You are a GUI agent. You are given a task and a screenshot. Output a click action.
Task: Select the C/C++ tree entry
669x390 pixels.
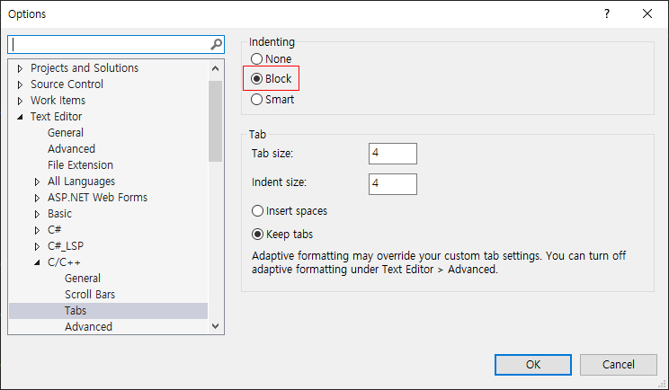coord(64,262)
